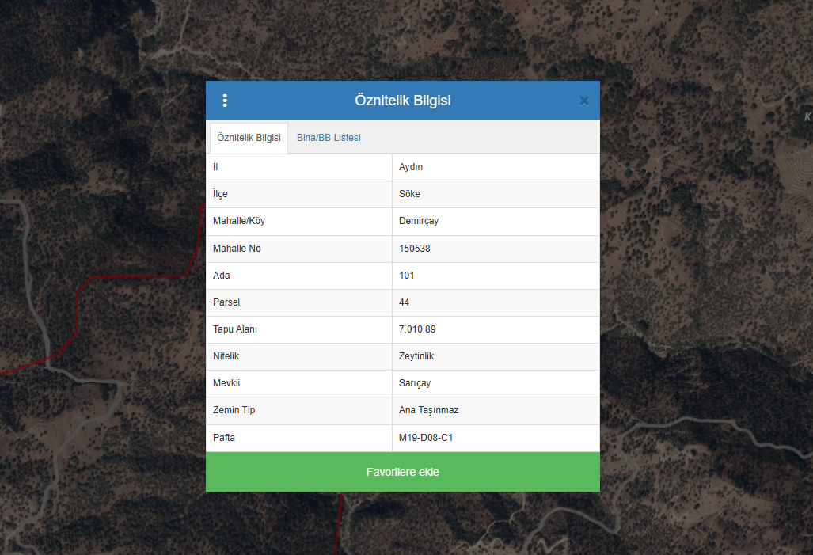Screen dimensions: 813x555
Task: Click the İl value Aydın
Action: (411, 167)
